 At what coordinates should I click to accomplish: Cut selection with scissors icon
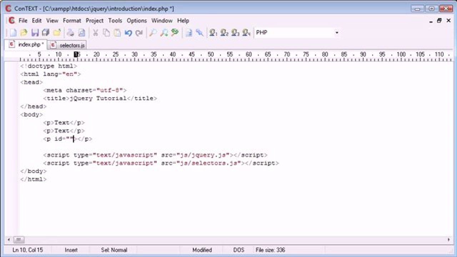[96, 33]
